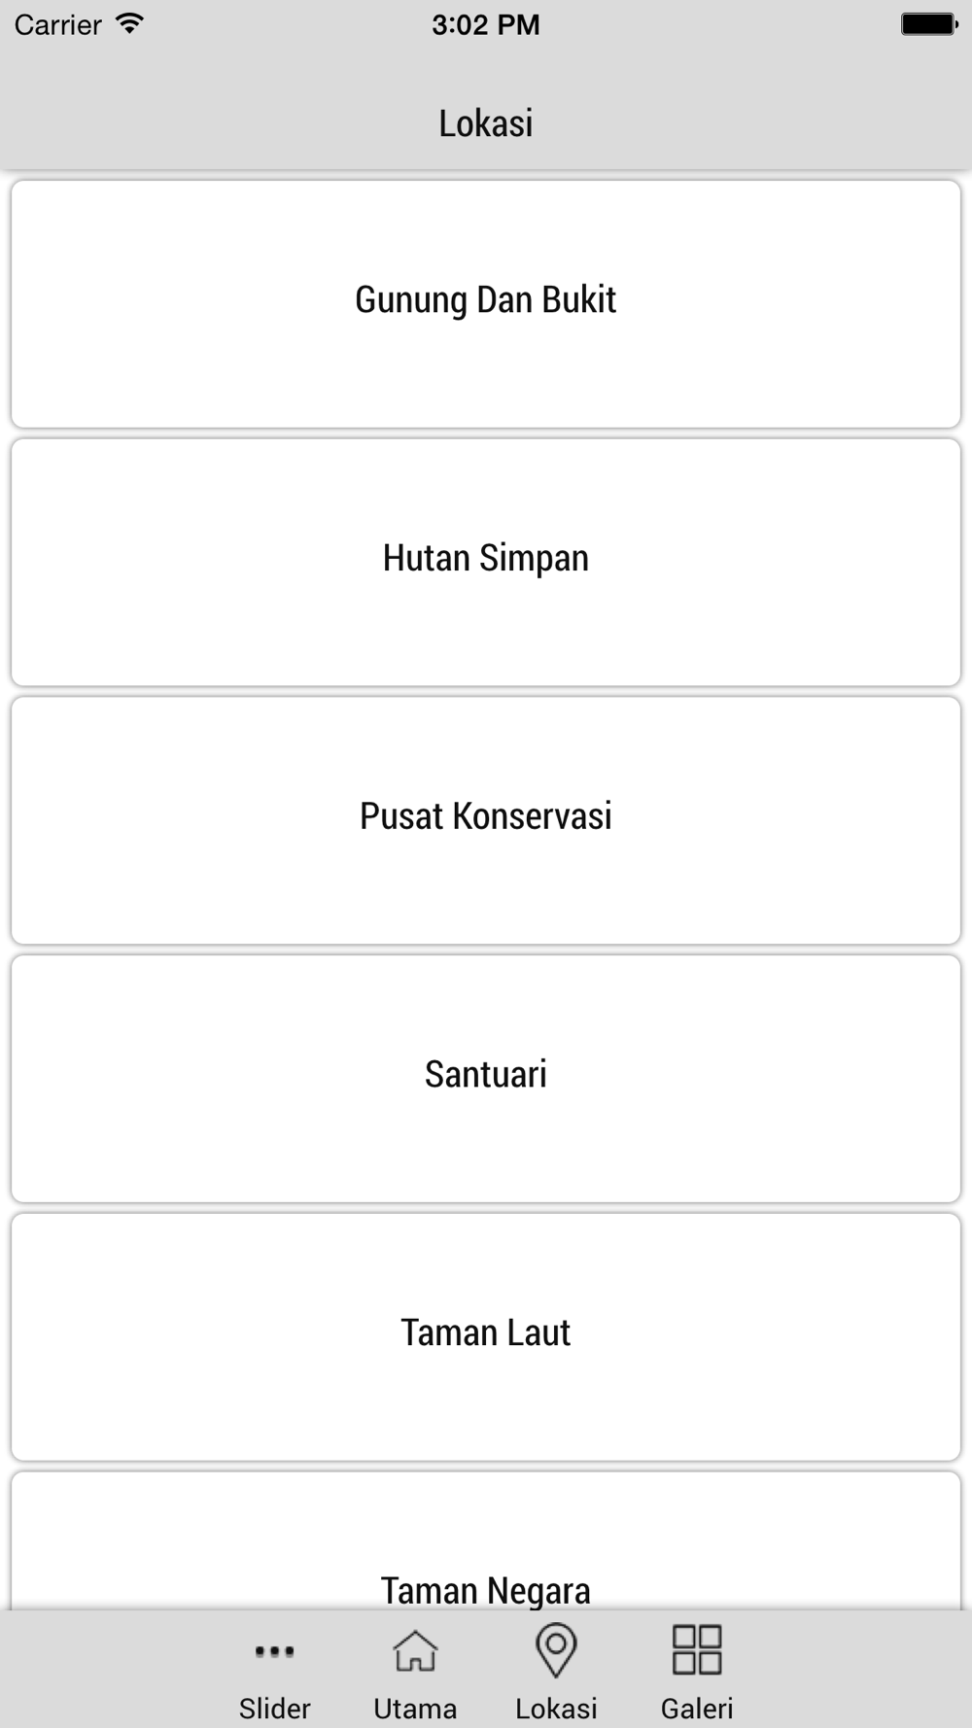972x1728 pixels.
Task: Tap the Carrier label in status bar
Action: 58,24
